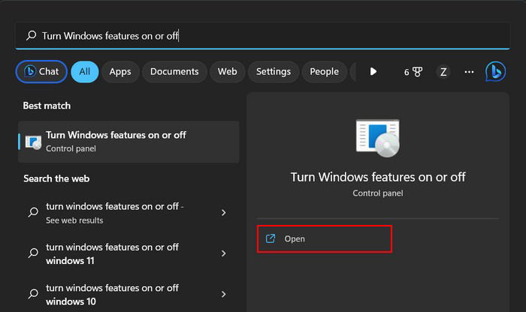Screen dimensions: 526x312
Task: Select the 'Turn Windows features on or off' best match
Action: coord(128,142)
